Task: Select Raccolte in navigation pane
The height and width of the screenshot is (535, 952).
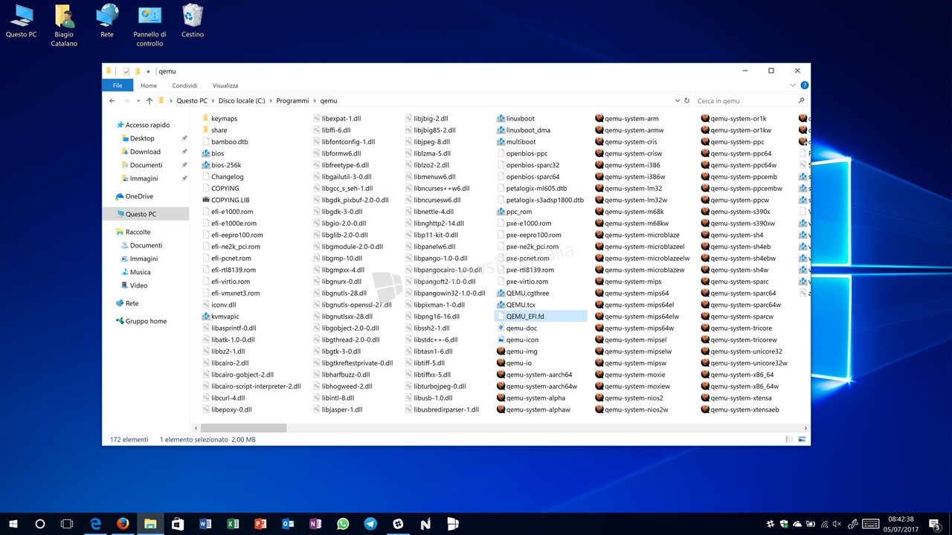Action: tap(138, 232)
